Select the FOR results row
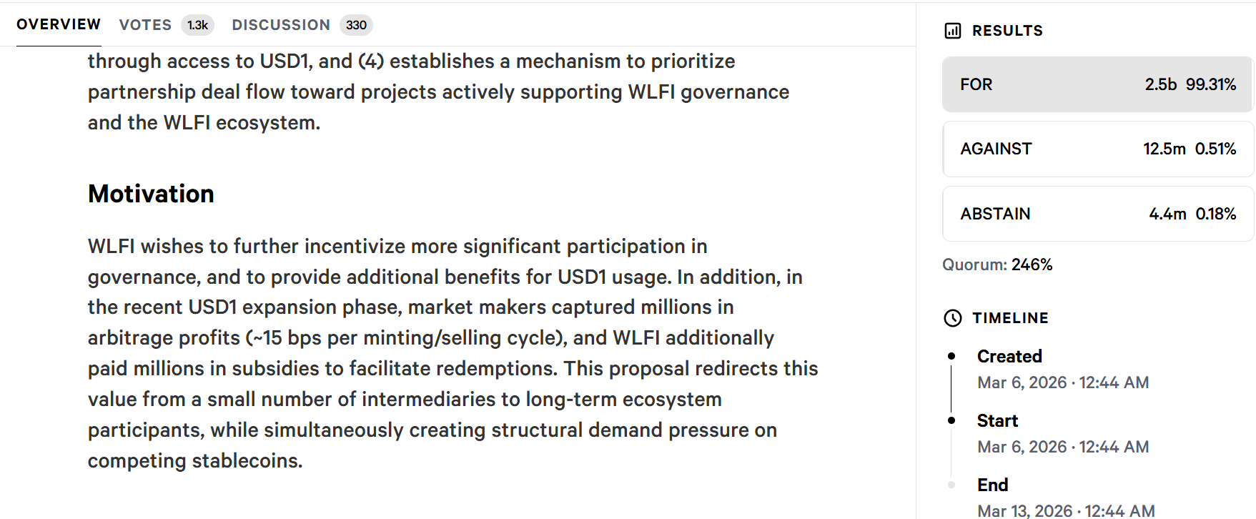 coord(1097,85)
